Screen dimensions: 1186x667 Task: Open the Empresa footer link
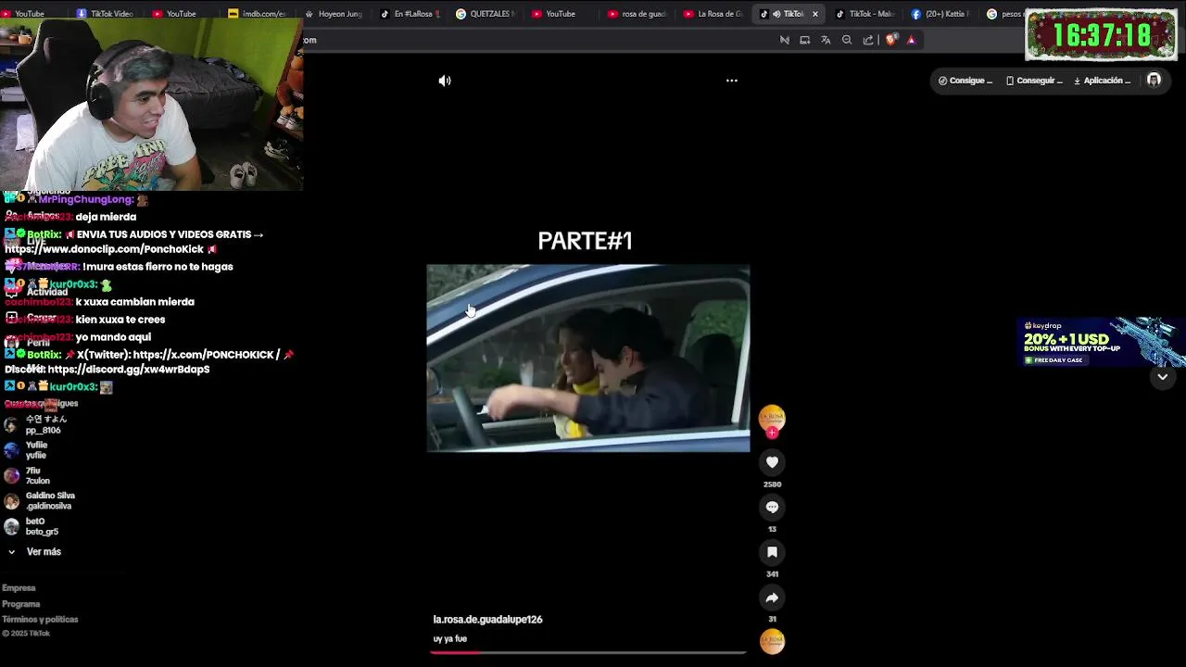[19, 588]
